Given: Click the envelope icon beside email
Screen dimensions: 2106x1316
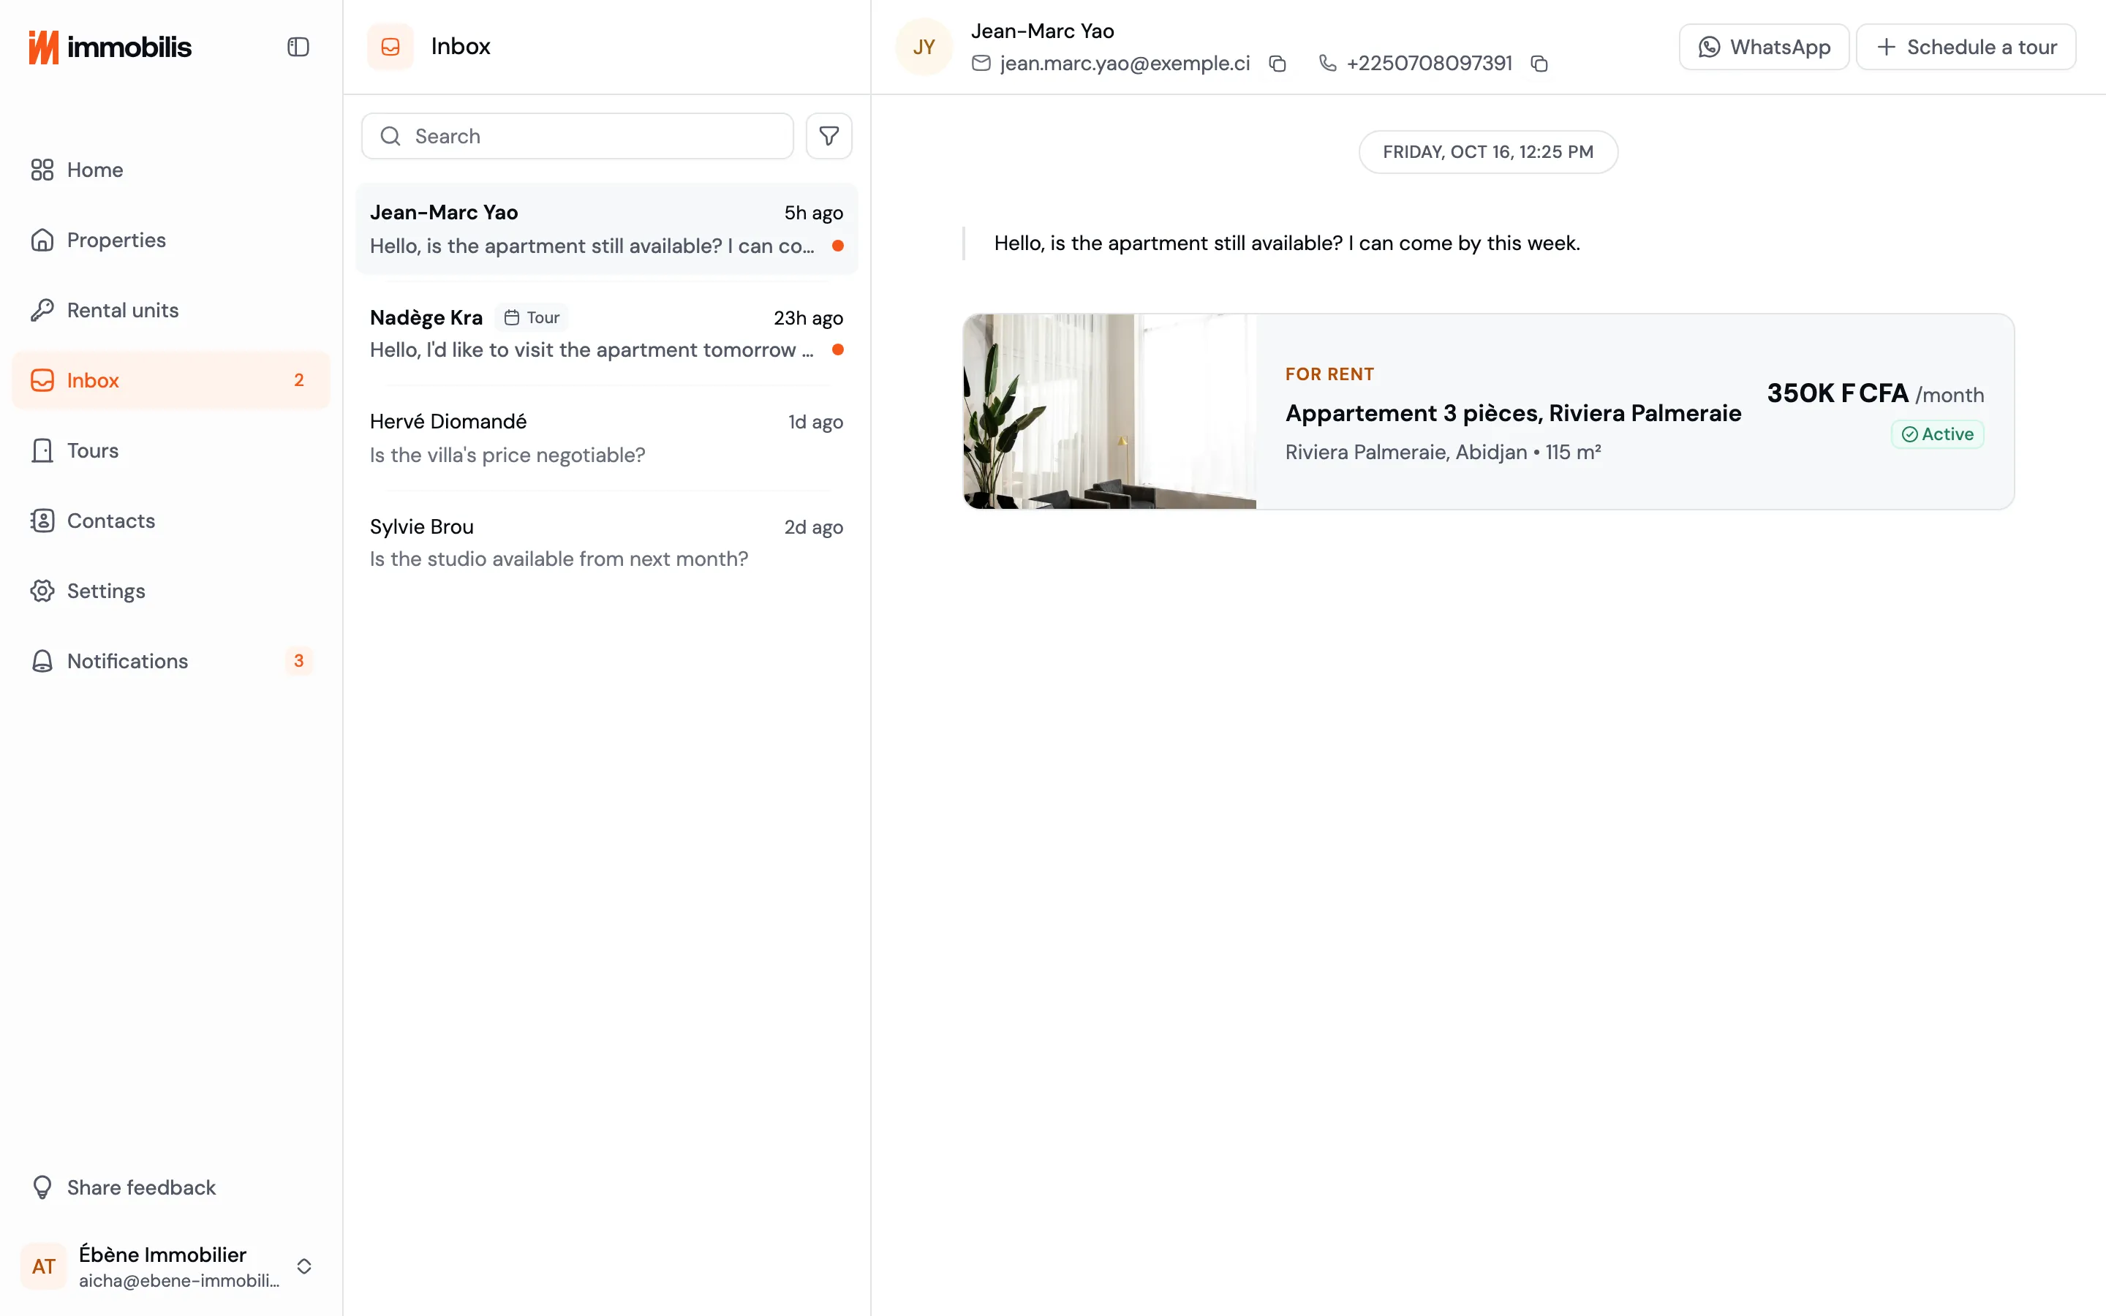Looking at the screenshot, I should 981,64.
